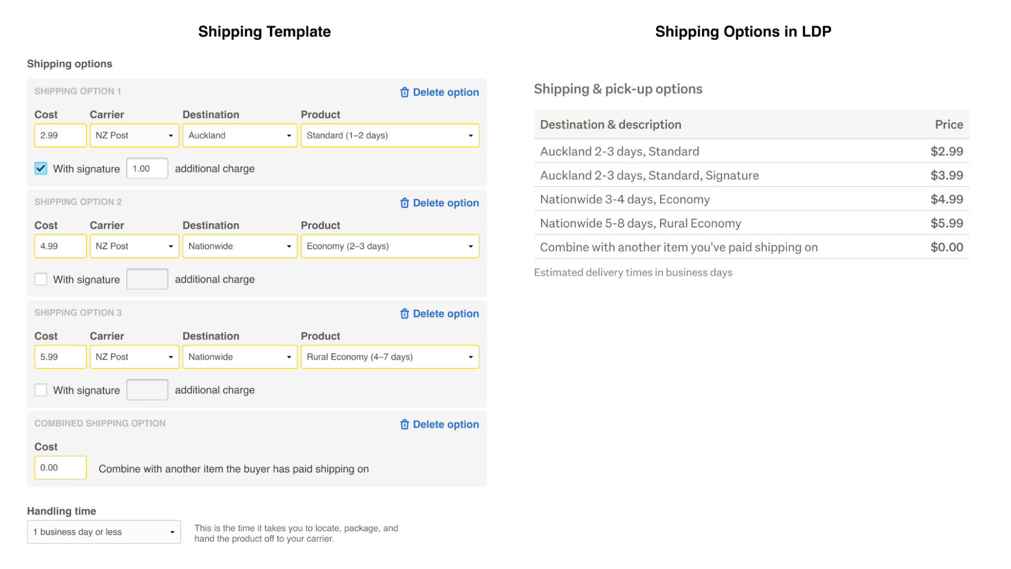
Task: Click the additional charge field showing 1.00
Action: (147, 168)
